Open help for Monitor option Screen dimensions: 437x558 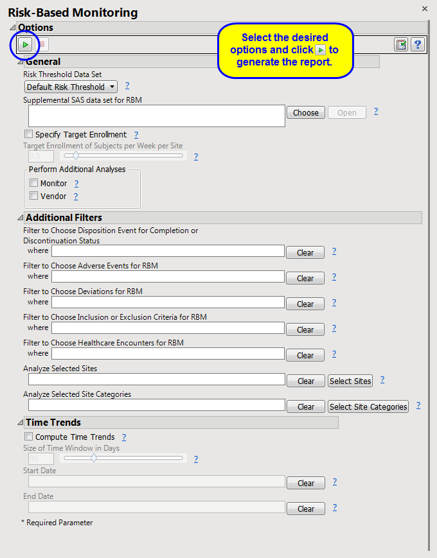(x=76, y=183)
